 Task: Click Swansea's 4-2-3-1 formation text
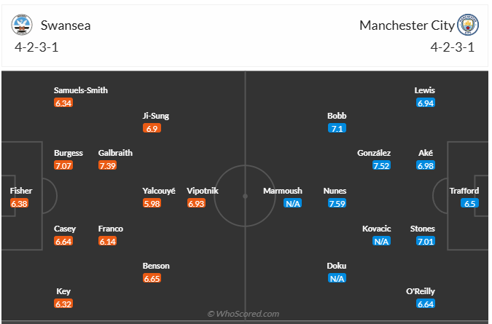point(38,48)
